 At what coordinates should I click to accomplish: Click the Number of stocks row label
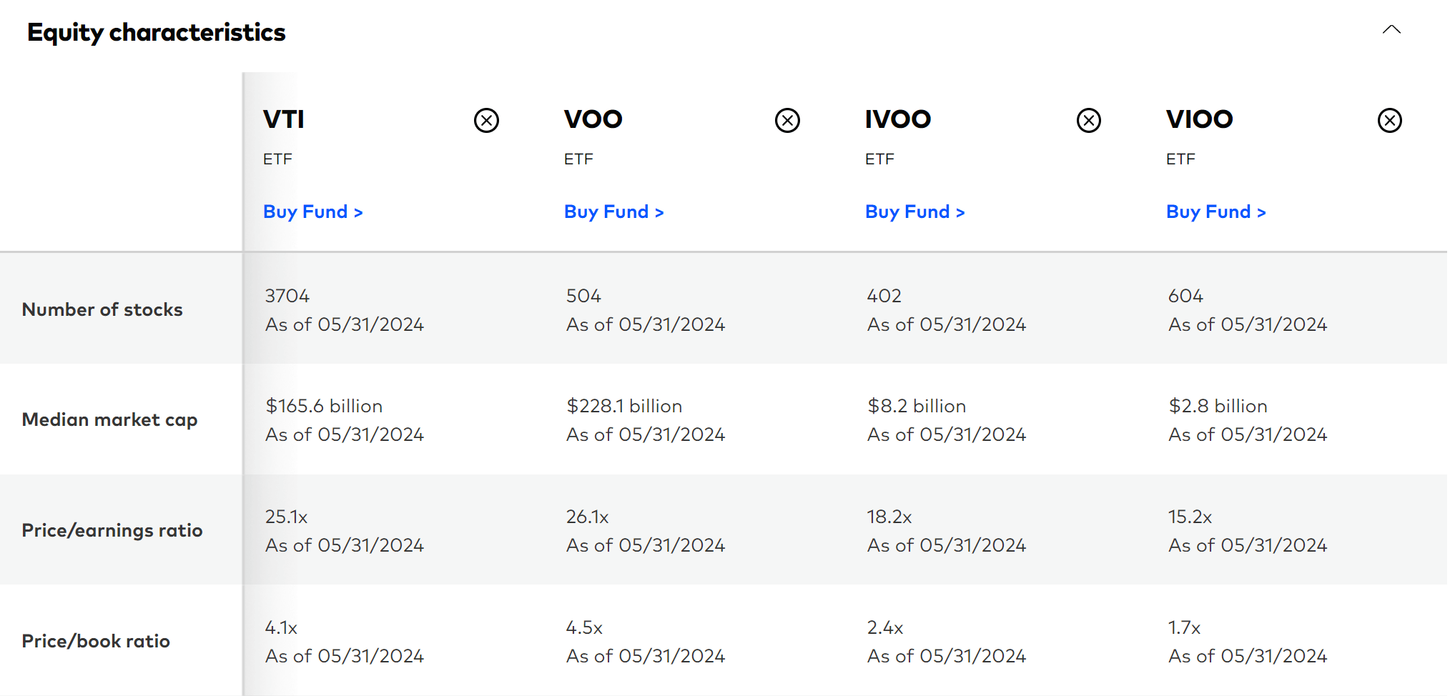tap(102, 309)
